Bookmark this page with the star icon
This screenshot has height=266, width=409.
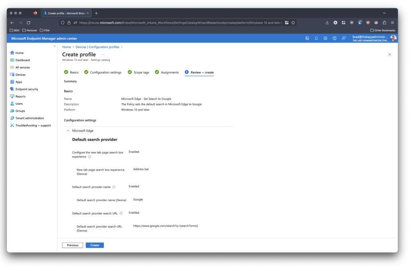(293, 23)
